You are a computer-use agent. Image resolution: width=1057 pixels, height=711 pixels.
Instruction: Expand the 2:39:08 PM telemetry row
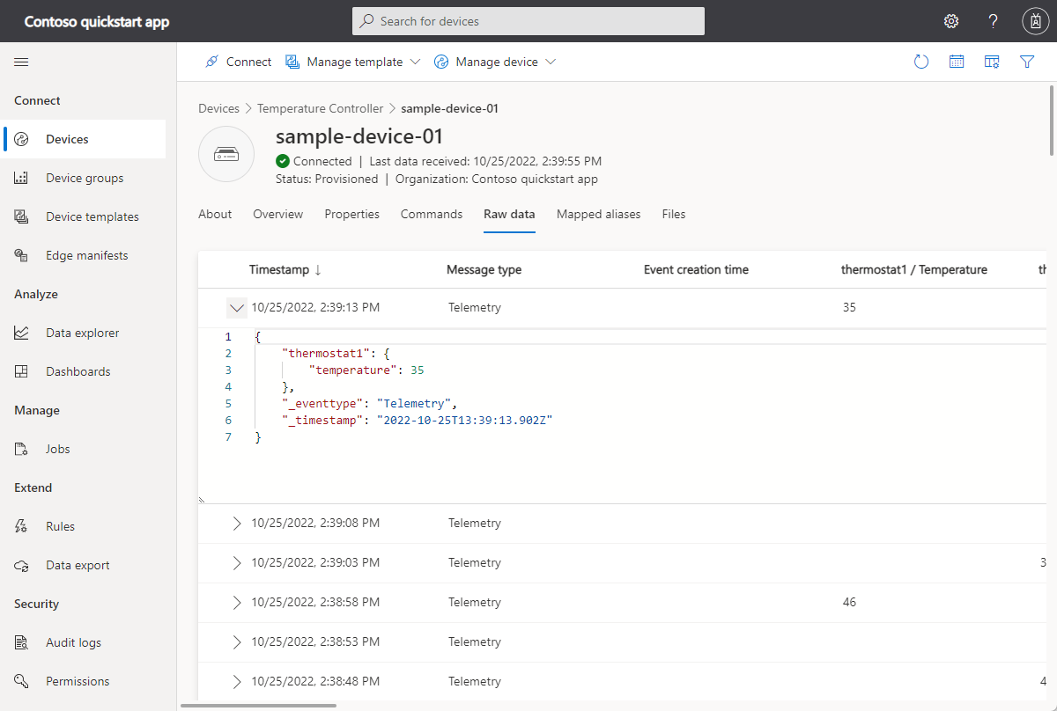[236, 524]
